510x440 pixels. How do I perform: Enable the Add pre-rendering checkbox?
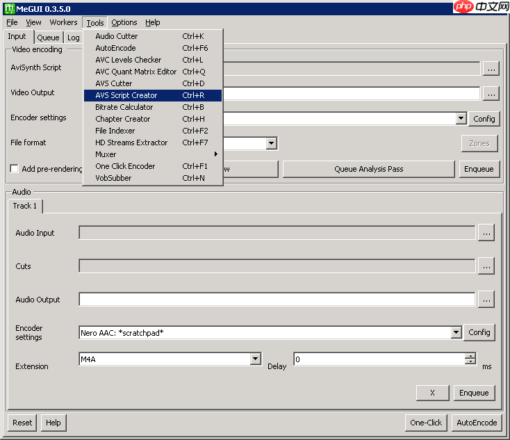[15, 169]
